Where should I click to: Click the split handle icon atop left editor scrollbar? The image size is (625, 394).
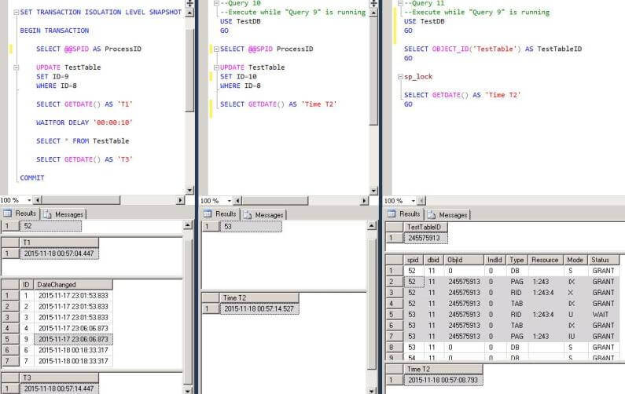189,3
